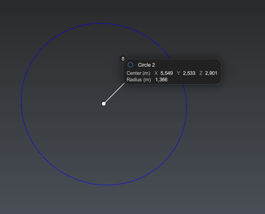Click the Z axis letter in the Center row
265x214 pixels.
coord(201,73)
